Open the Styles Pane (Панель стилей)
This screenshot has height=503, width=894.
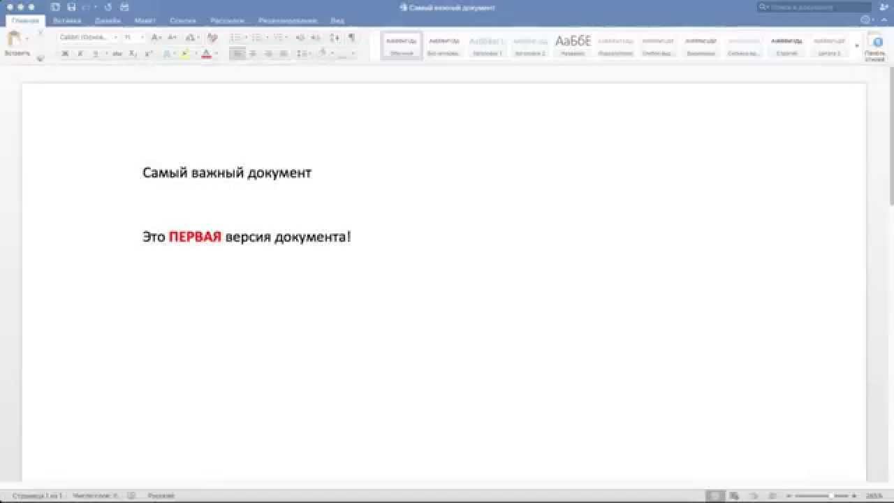click(x=874, y=47)
